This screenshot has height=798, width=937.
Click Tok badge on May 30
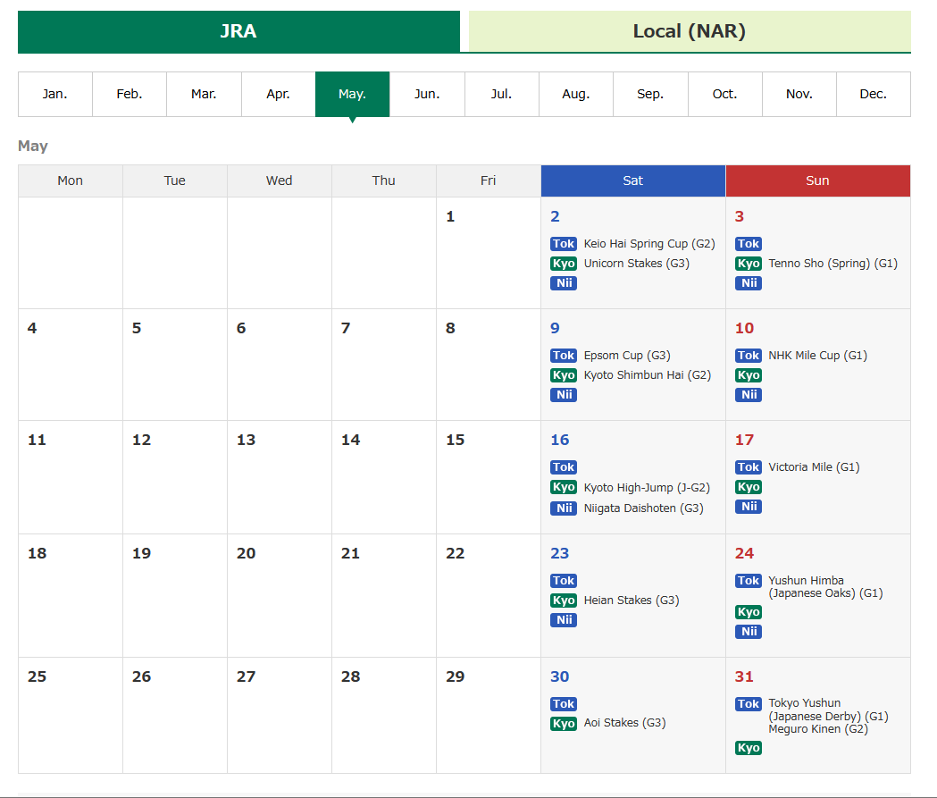pyautogui.click(x=564, y=704)
